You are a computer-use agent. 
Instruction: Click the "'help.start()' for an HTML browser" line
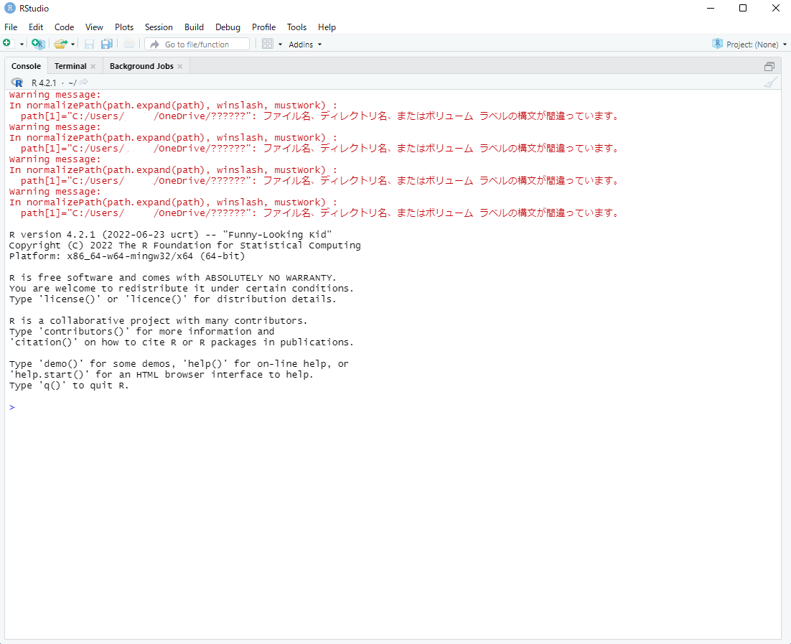(161, 375)
